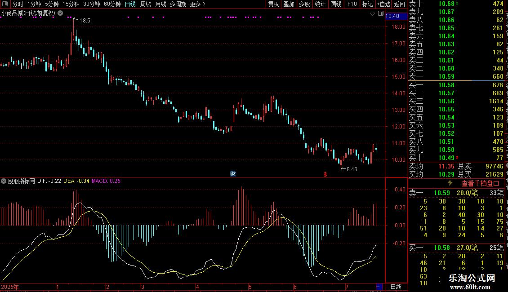Open the 多周期 multi-period view
508x292 pixels.
point(178,4)
